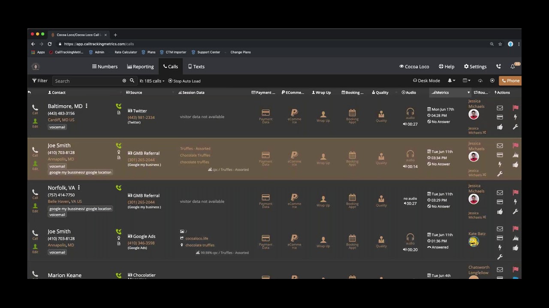
Task: Open the Filter panel
Action: pos(40,80)
